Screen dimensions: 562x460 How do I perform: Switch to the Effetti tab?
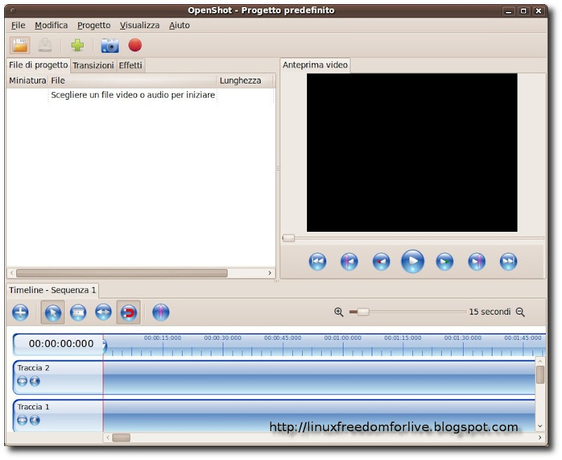pyautogui.click(x=131, y=65)
